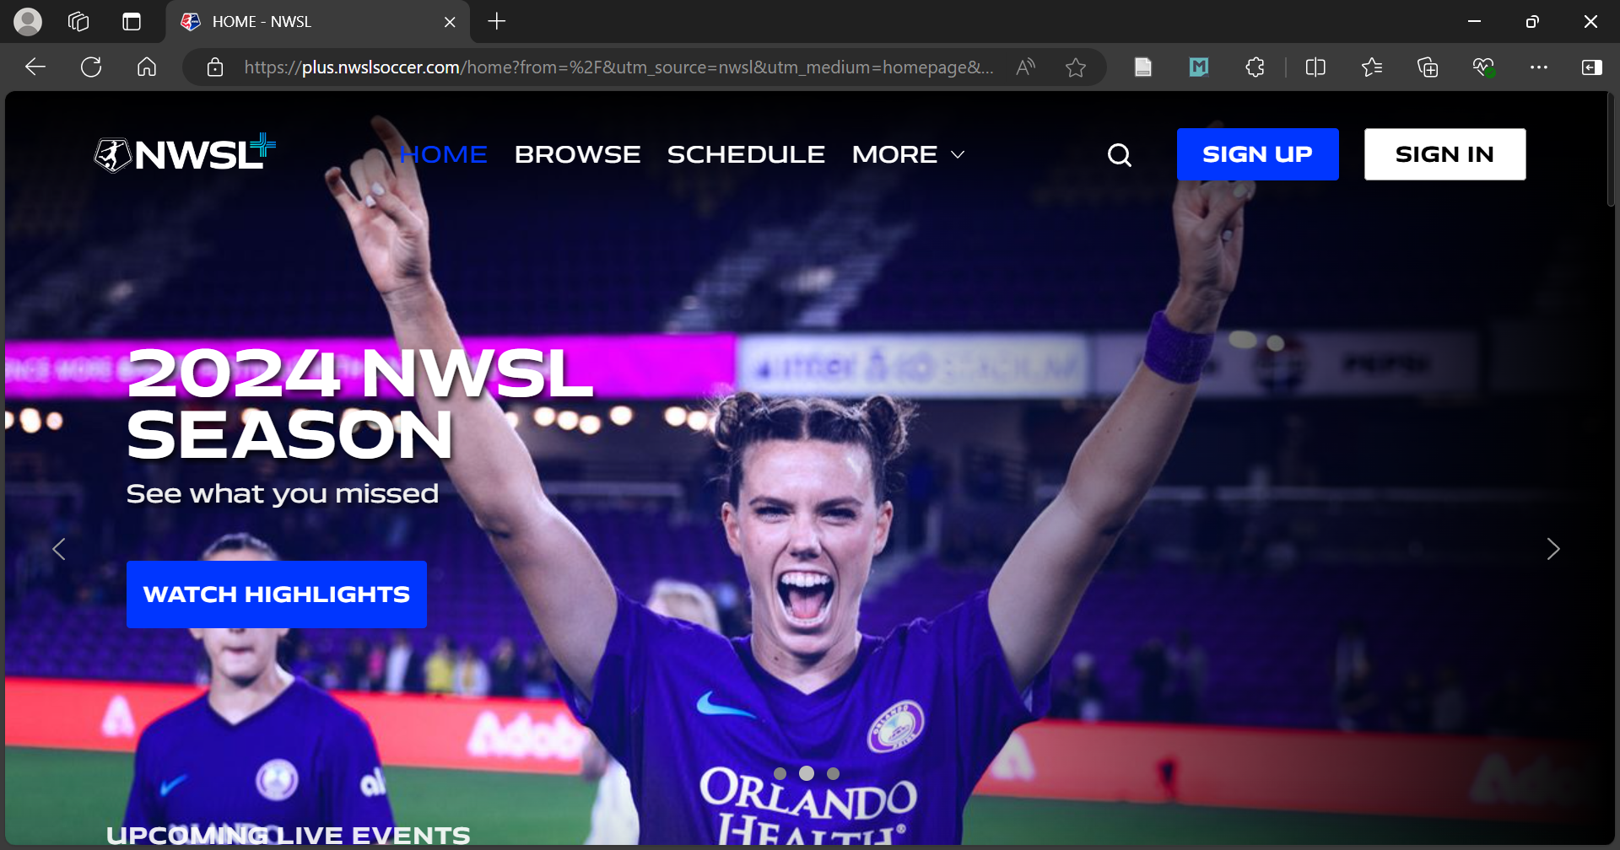This screenshot has height=850, width=1620.
Task: Go to previous carousel slide
Action: [x=59, y=550]
